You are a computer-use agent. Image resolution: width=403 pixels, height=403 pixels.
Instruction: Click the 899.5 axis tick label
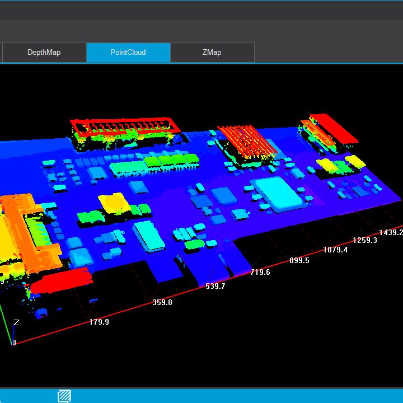pos(299,260)
